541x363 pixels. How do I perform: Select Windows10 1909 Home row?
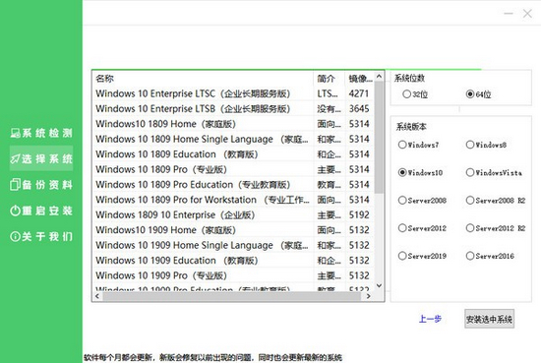coord(233,230)
